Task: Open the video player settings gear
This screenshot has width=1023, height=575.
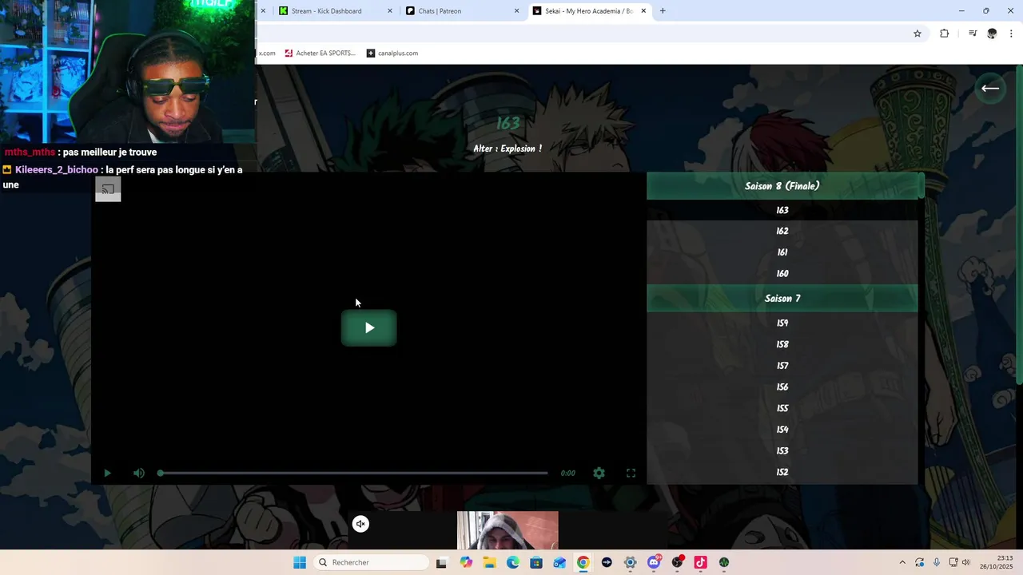Action: pos(599,473)
